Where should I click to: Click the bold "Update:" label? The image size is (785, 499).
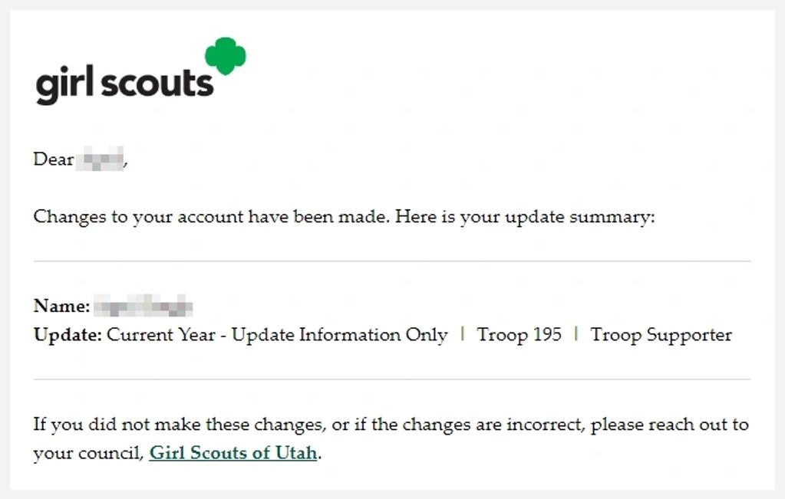click(68, 335)
